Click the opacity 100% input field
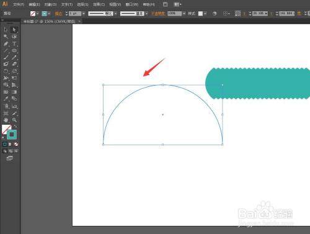The image size is (310, 234). (x=174, y=14)
